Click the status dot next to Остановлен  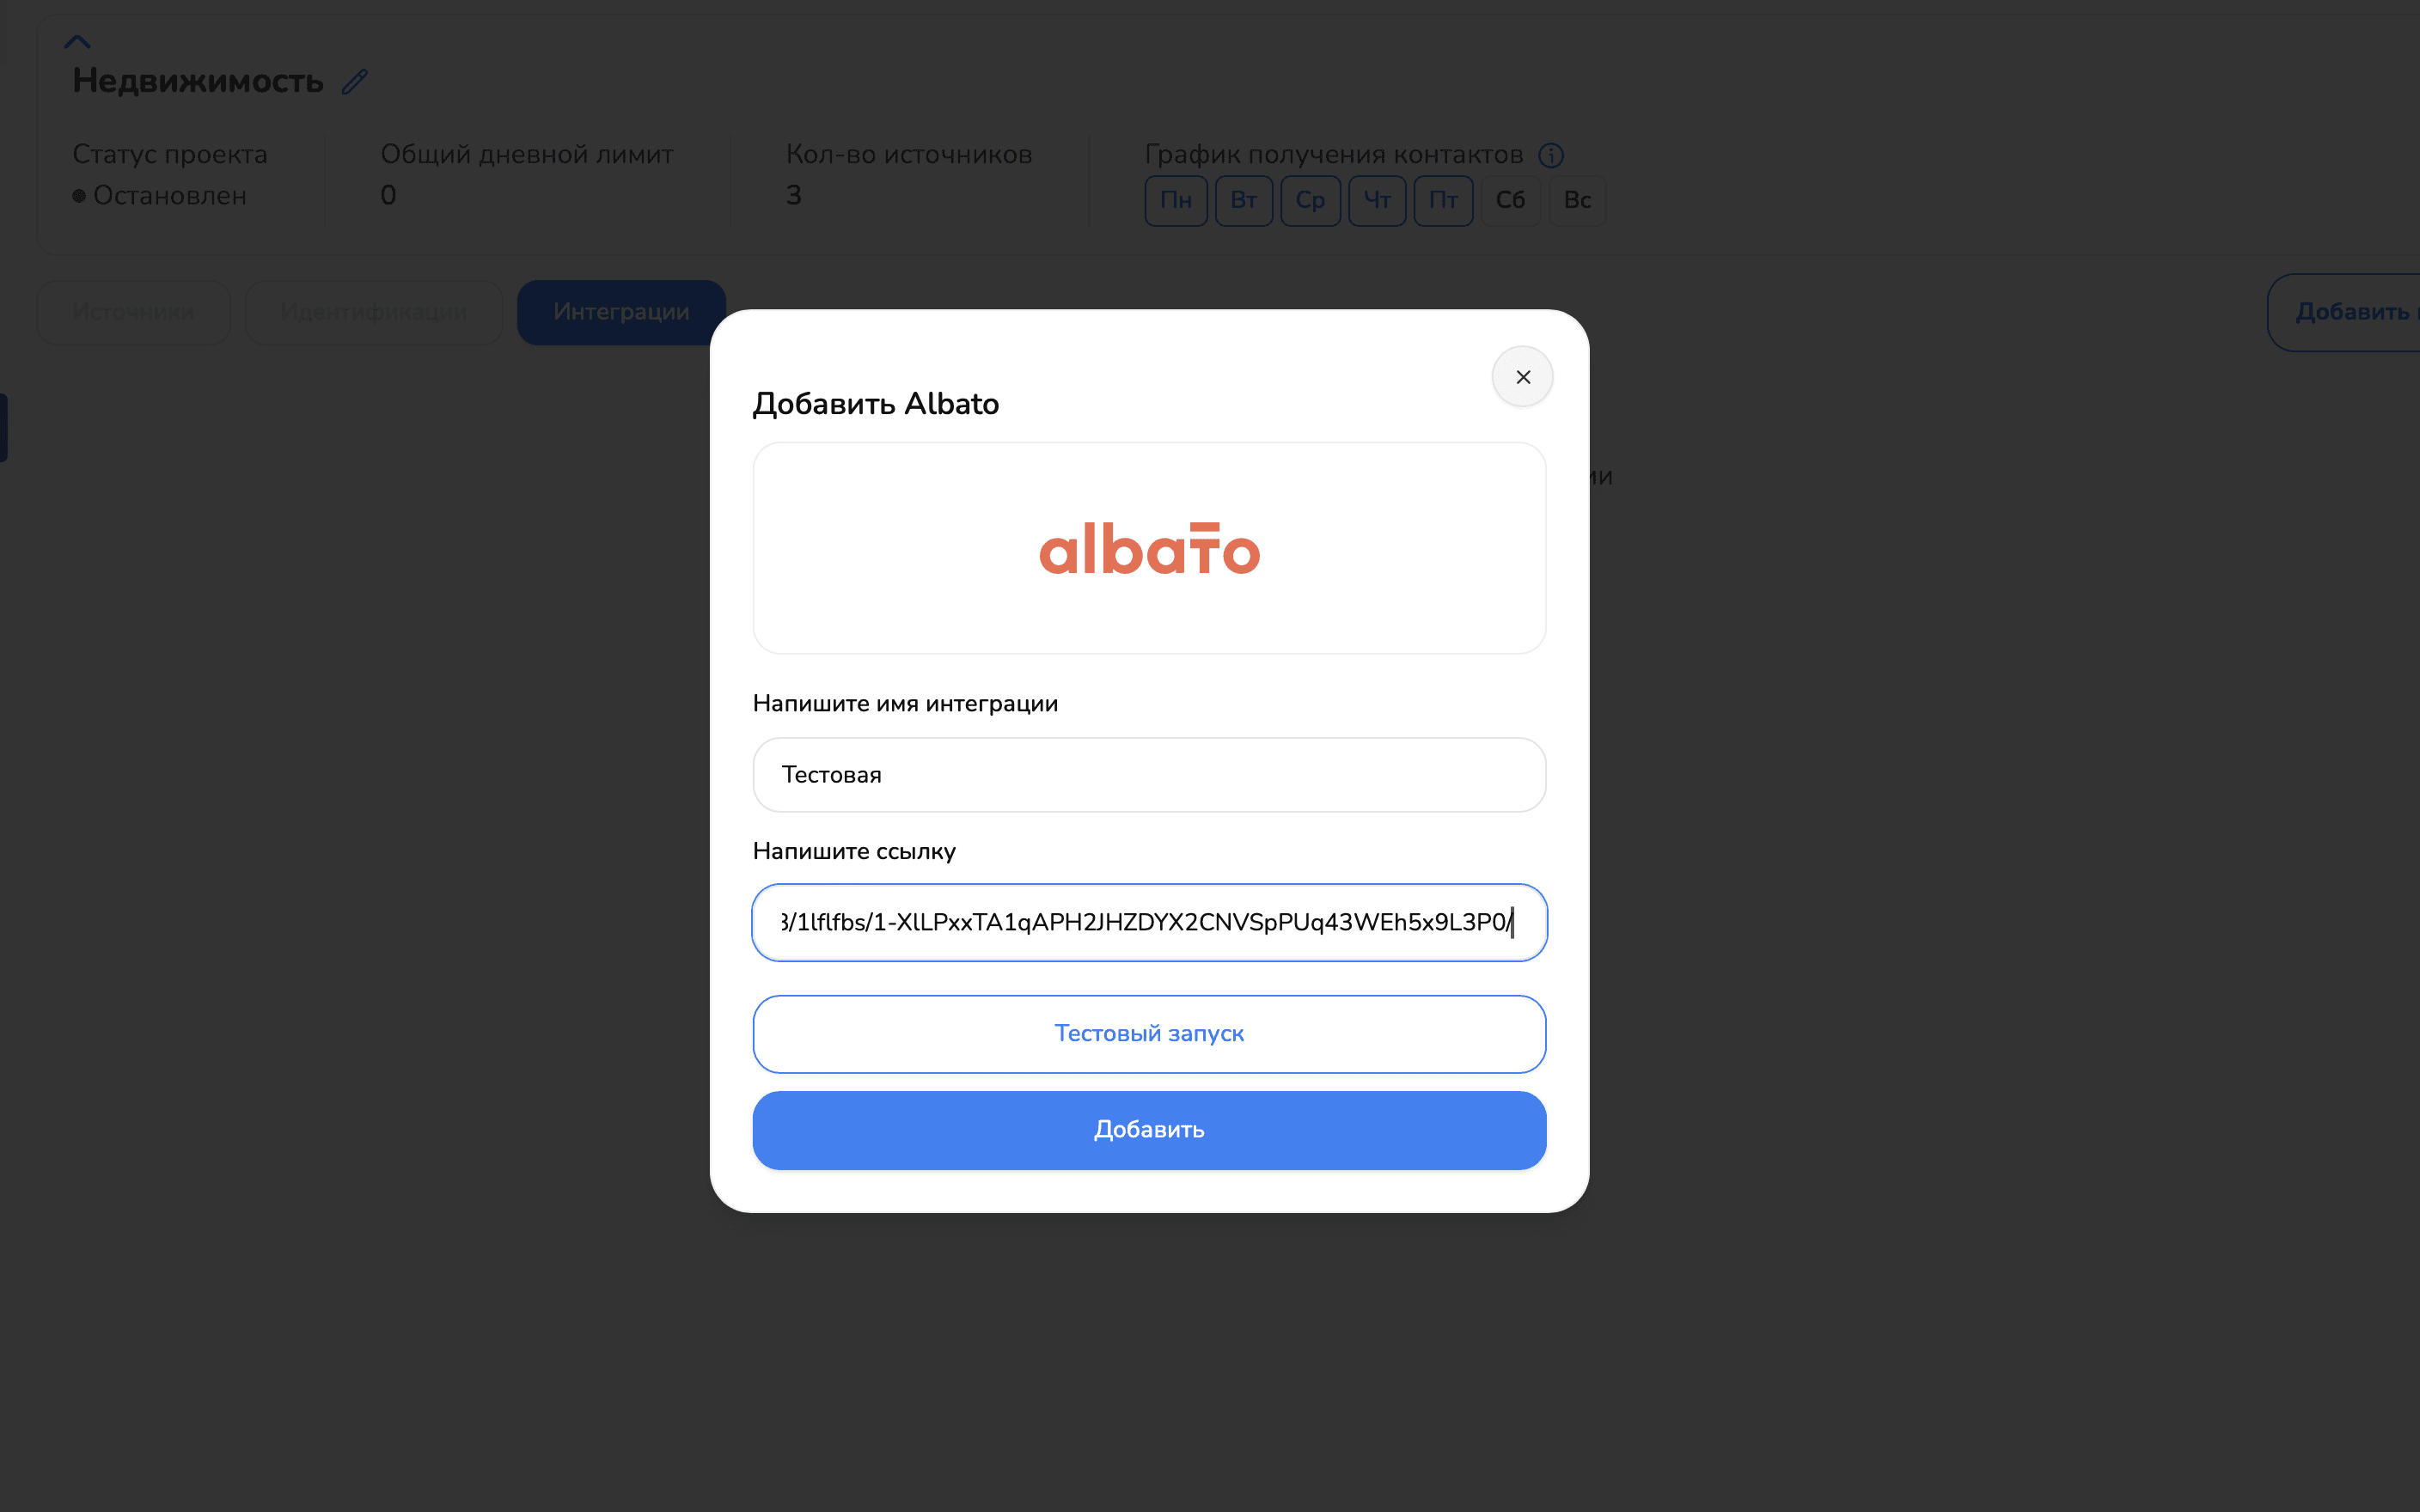click(x=79, y=196)
